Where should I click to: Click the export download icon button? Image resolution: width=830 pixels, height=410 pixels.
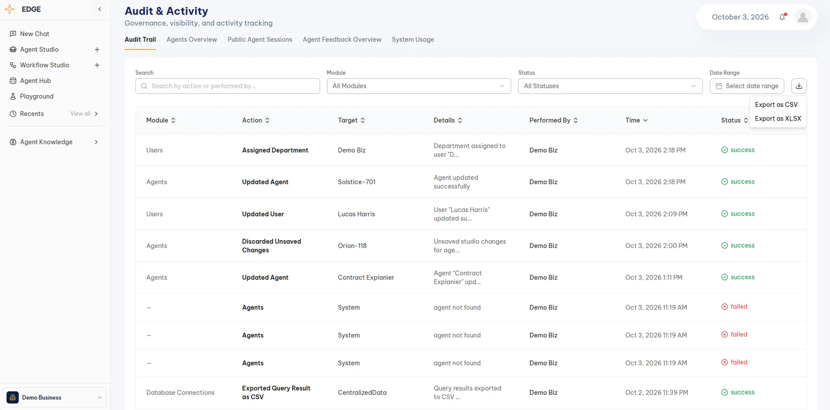[799, 86]
